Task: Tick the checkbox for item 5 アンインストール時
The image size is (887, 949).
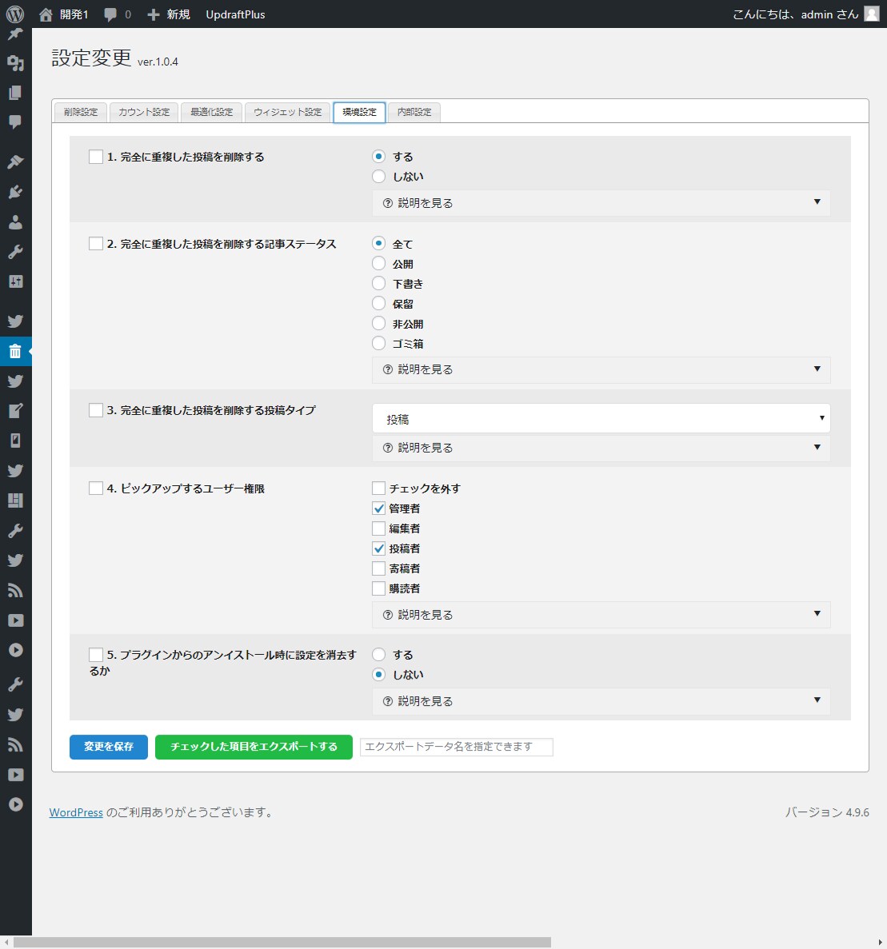Action: point(96,654)
